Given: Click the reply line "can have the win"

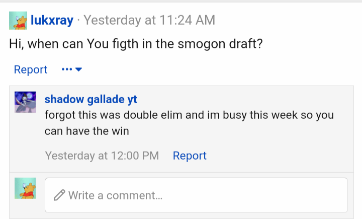Looking at the screenshot, I should coord(87,131).
